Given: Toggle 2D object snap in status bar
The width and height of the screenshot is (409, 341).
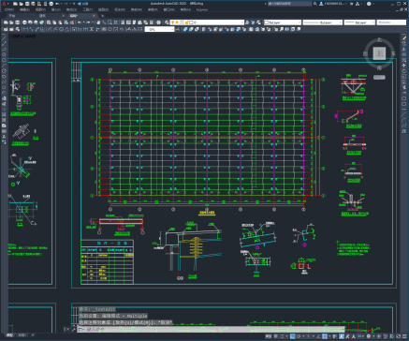Looking at the screenshot, I should 325,336.
